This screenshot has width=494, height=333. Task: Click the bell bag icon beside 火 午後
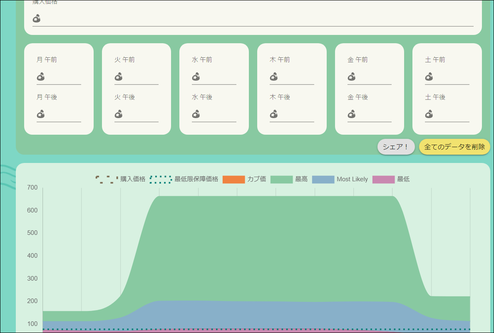(118, 114)
